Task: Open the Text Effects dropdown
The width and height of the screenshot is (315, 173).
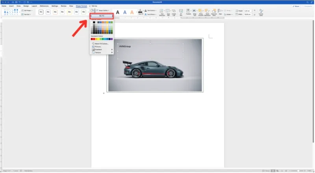Action: pos(150,15)
